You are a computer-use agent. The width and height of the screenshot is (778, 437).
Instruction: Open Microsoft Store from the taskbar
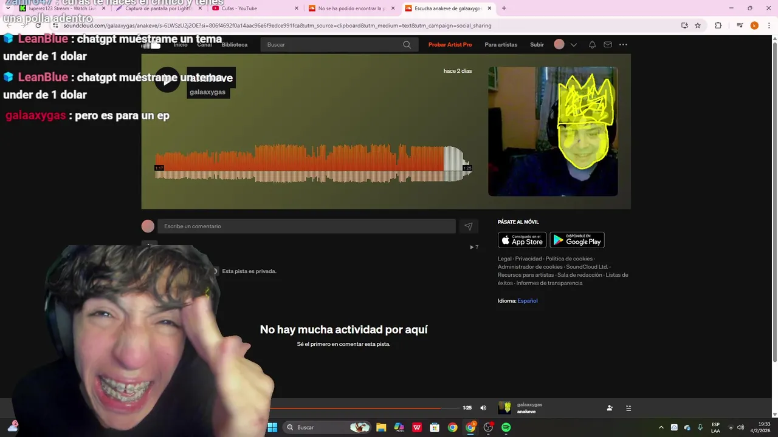click(435, 427)
